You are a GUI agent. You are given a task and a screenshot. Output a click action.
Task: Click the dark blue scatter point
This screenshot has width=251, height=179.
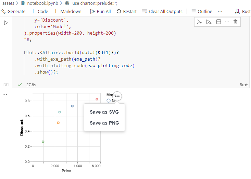pyautogui.click(x=72, y=106)
